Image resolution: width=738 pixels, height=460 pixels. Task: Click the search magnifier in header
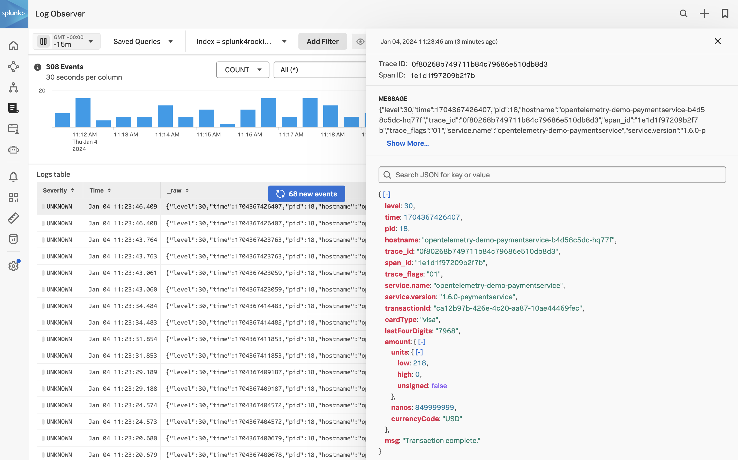(683, 13)
